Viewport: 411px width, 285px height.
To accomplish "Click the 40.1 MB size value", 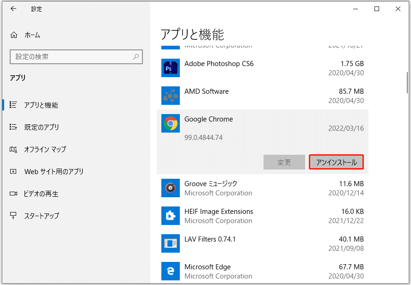I will coord(351,239).
